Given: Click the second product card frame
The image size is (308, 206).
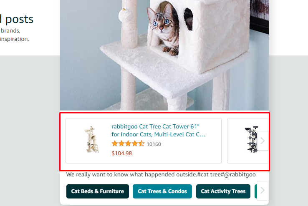Looking at the screenshot, I should 248,141.
